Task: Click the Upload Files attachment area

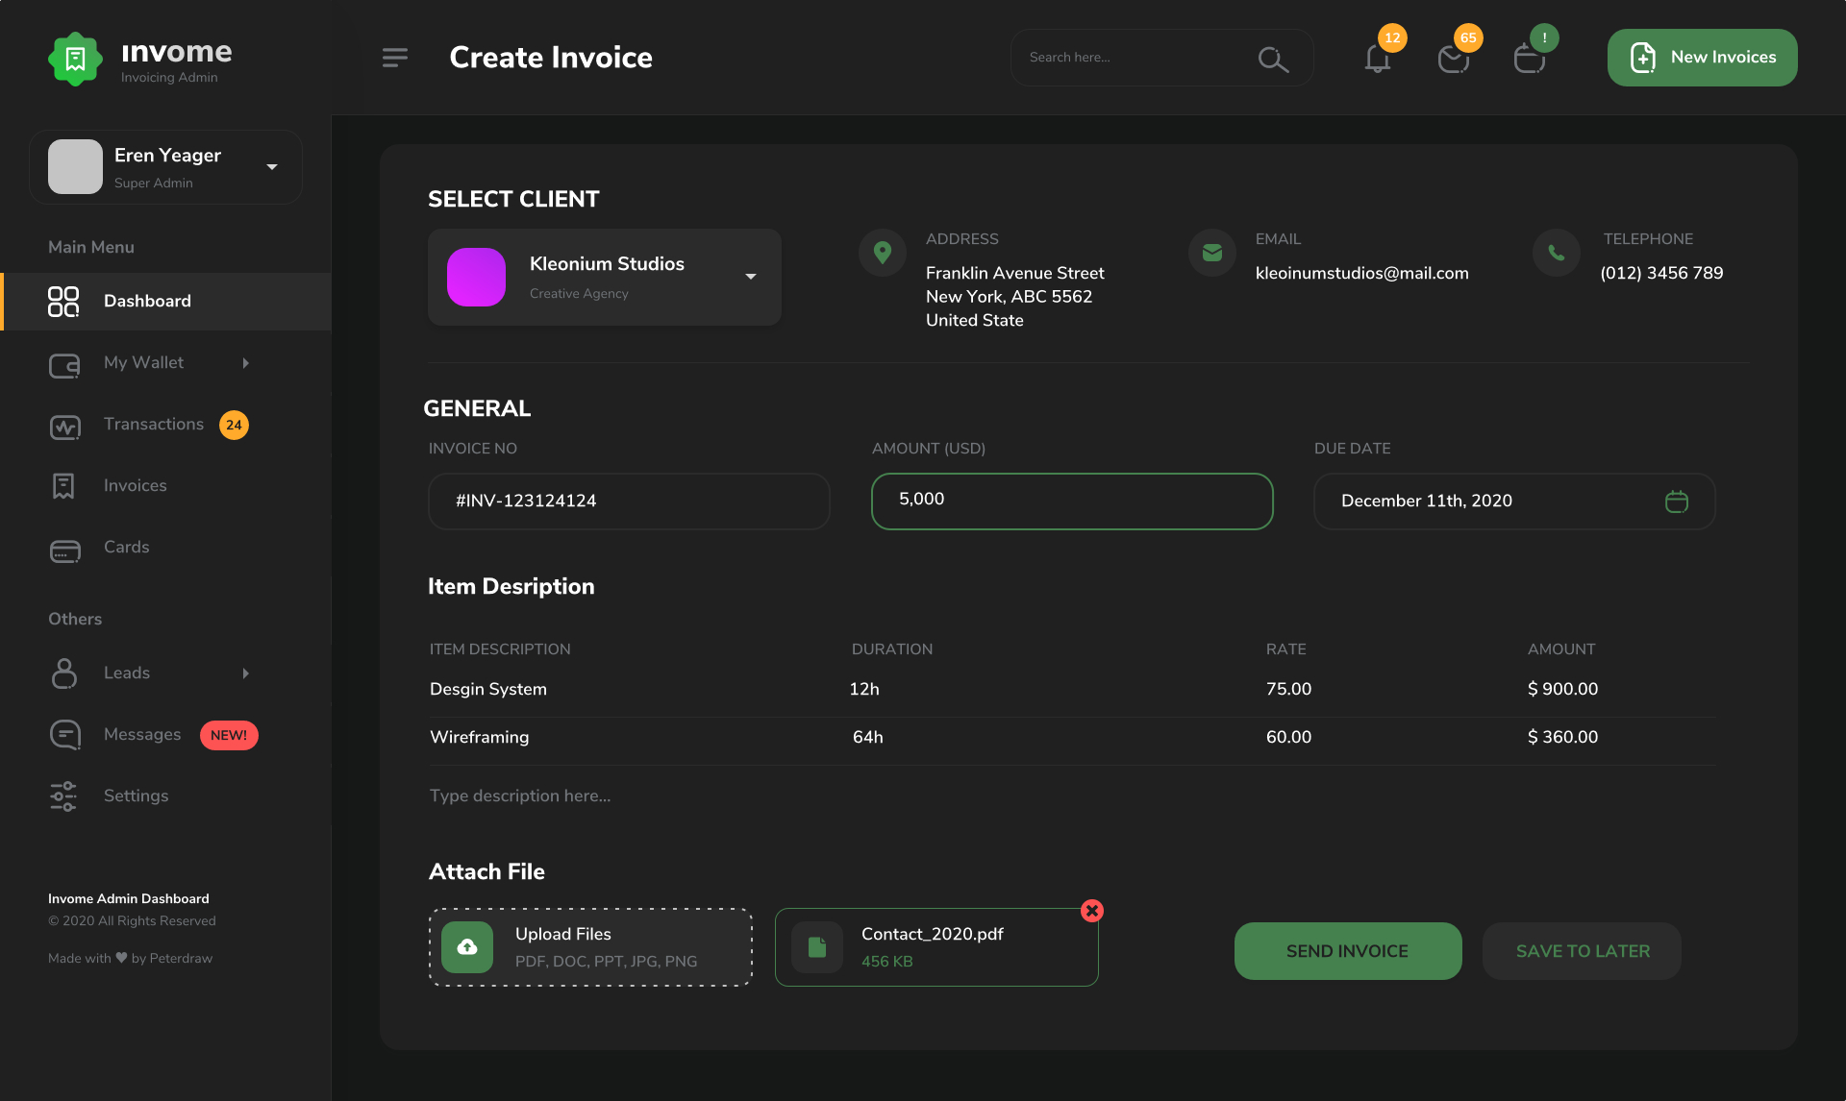Action: click(x=590, y=946)
